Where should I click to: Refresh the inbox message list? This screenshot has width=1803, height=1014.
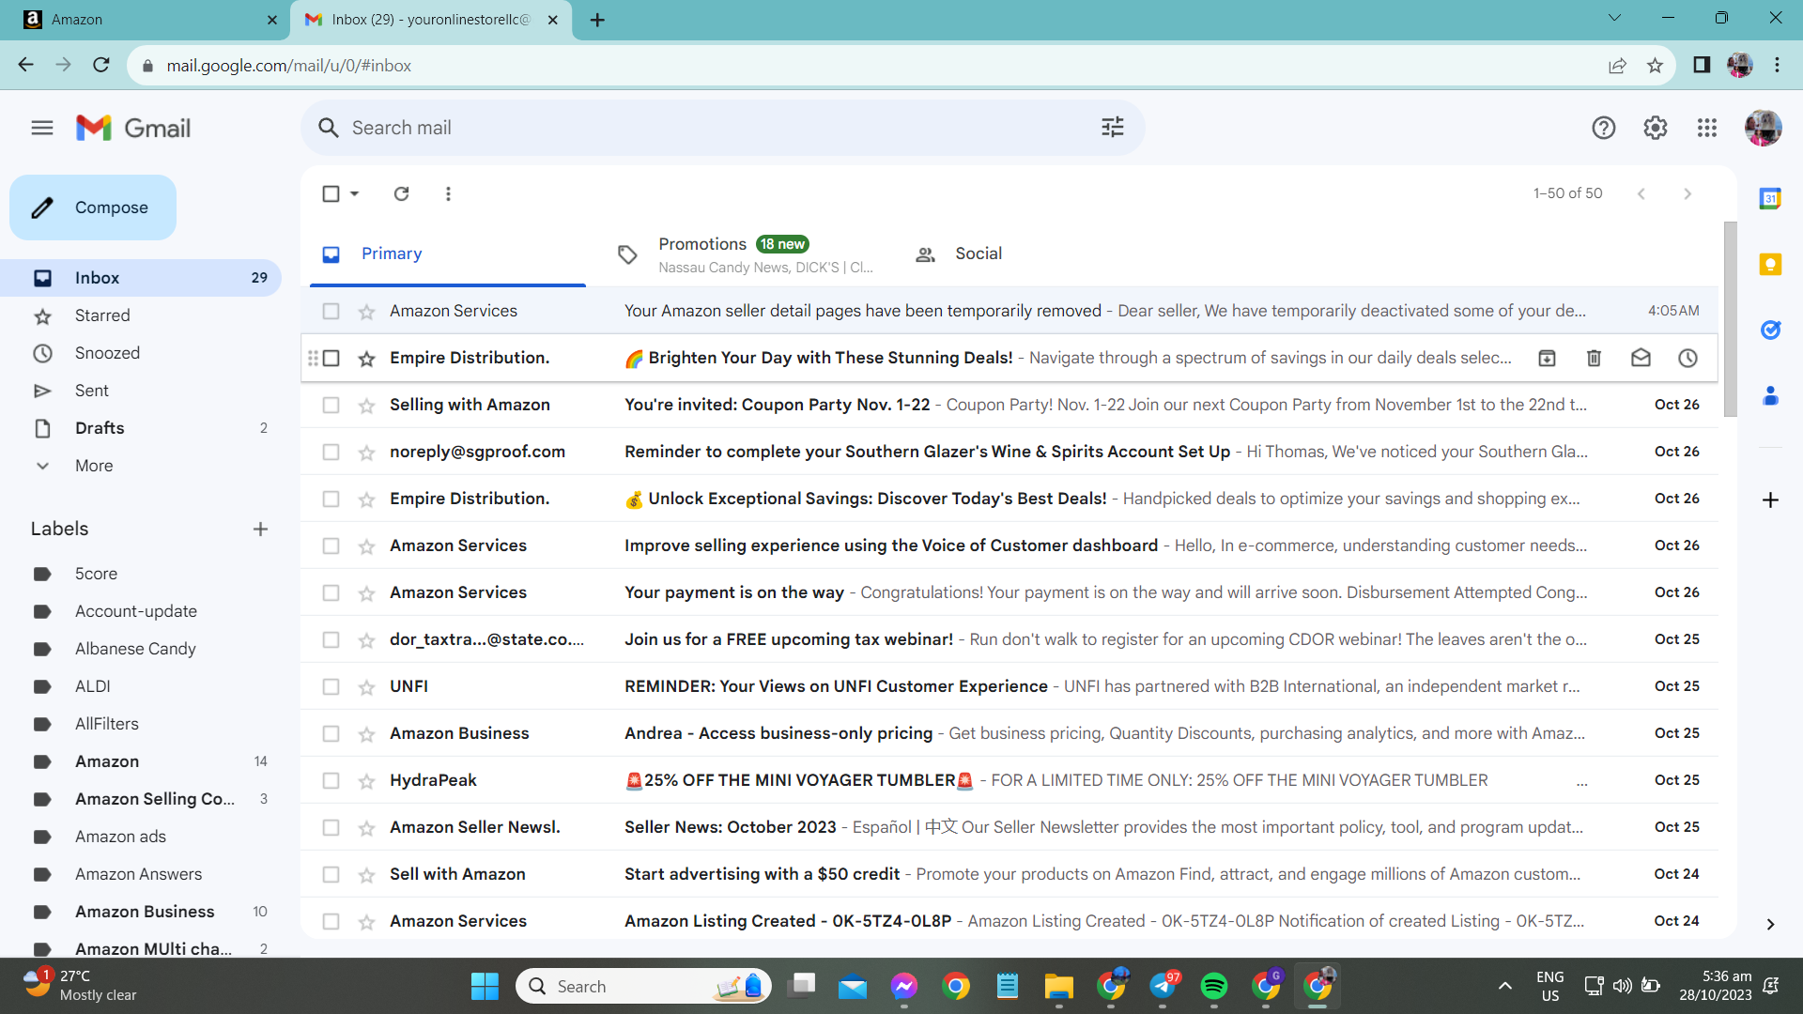click(401, 193)
